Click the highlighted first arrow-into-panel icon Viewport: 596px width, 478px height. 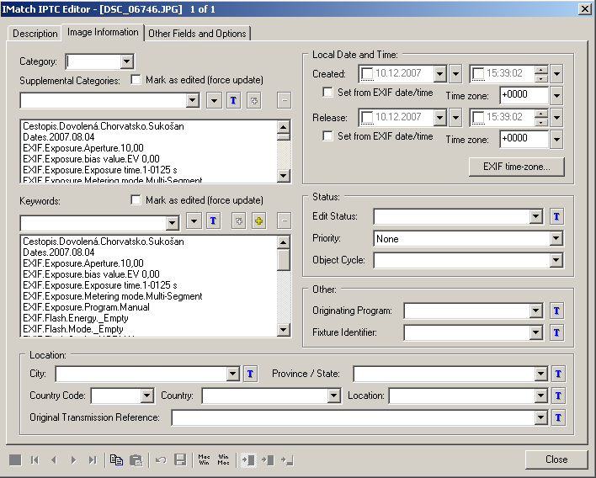coord(248,460)
